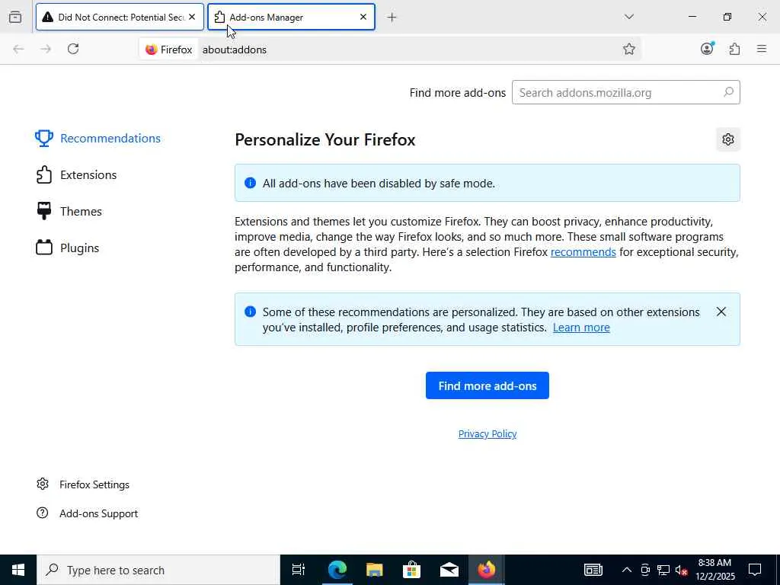
Task: Open the Mail app from taskbar
Action: coord(449,570)
